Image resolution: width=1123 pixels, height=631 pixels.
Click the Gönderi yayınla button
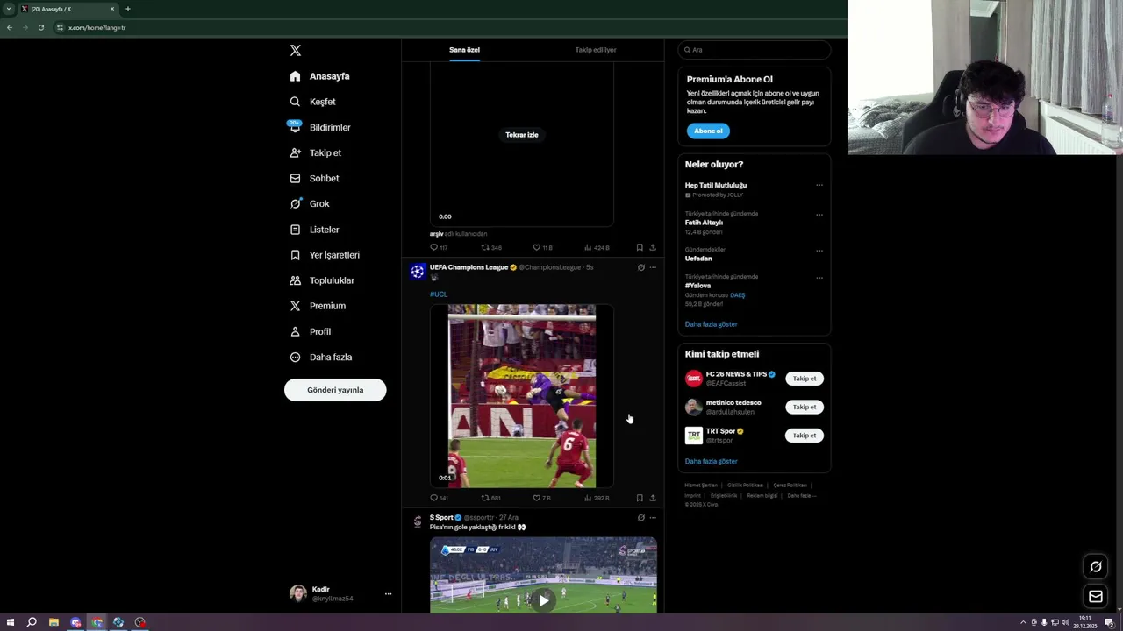[x=335, y=390]
